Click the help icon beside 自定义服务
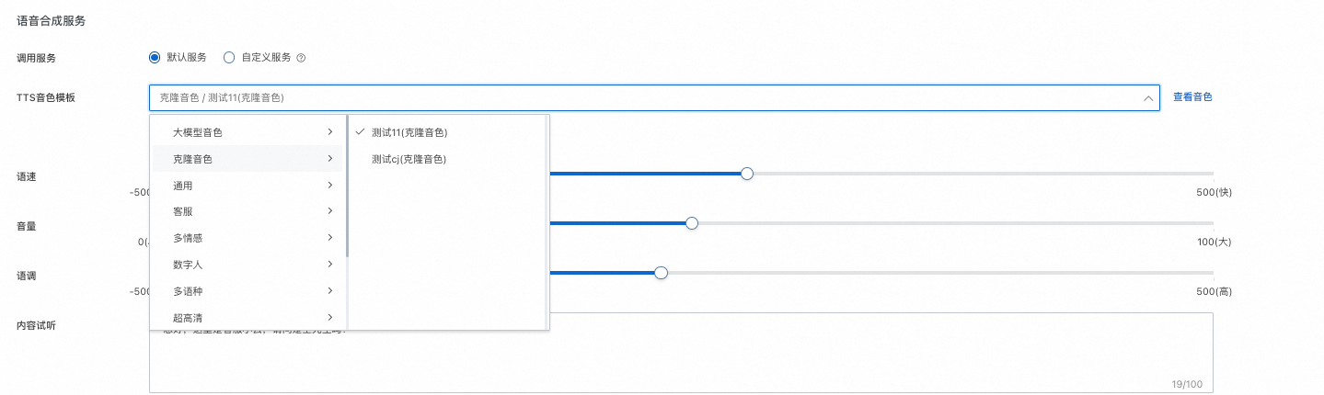Screen dimensions: 1324x395 point(301,58)
